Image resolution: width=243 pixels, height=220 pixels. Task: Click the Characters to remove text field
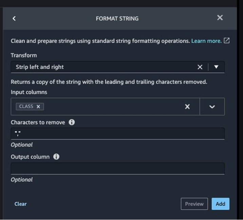click(117, 134)
